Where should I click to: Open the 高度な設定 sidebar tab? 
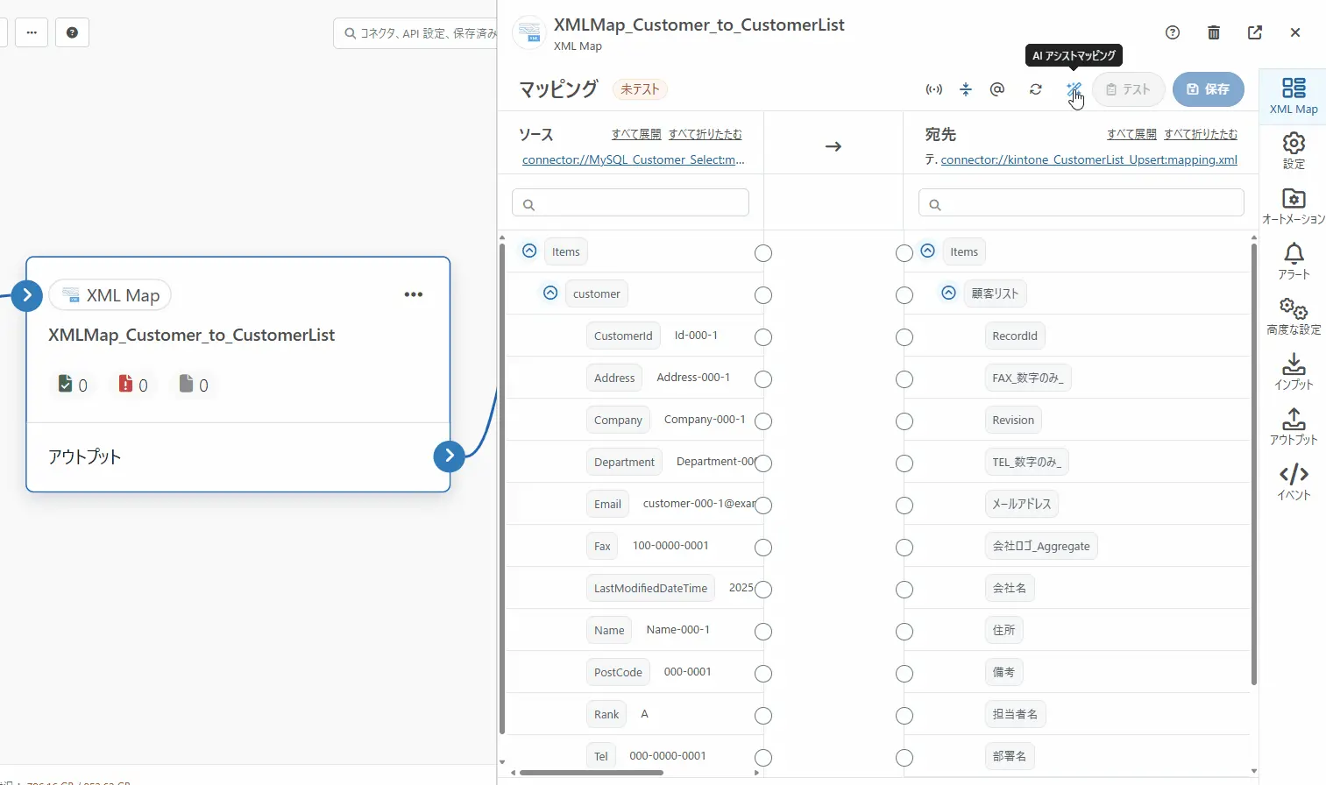pos(1294,316)
